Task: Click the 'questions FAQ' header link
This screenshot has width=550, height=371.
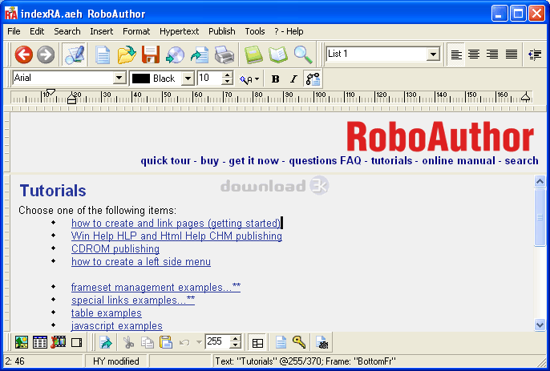Action: pyautogui.click(x=325, y=160)
